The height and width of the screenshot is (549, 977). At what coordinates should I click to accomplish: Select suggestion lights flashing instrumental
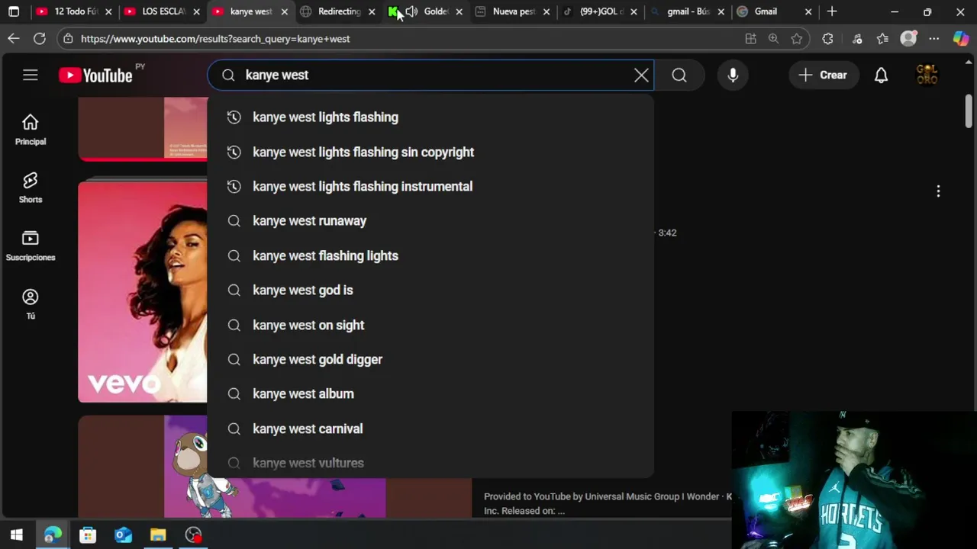point(430,186)
